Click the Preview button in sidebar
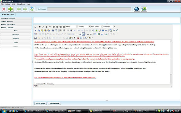181x113 pixels. pyautogui.click(x=16, y=35)
